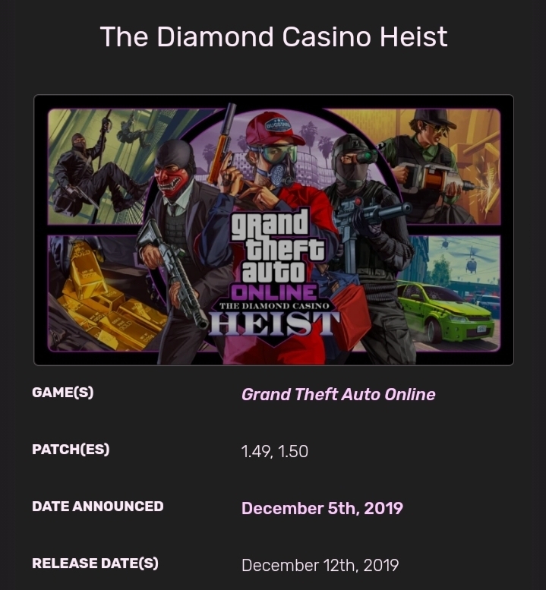546x590 pixels.
Task: Open the December 5th, 2019 announcement link
Action: point(322,508)
